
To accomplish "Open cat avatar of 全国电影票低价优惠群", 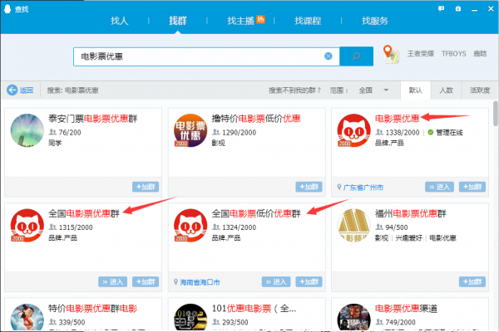I will pyautogui.click(x=190, y=225).
